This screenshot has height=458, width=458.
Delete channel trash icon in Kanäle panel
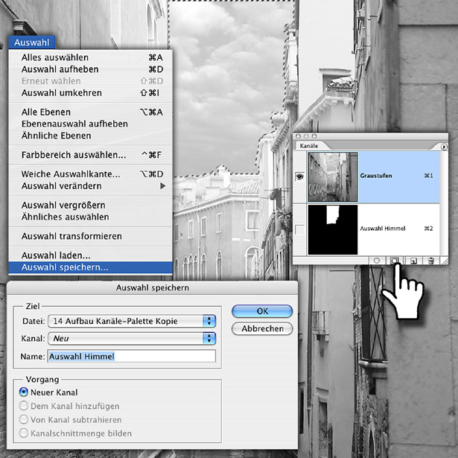point(430,261)
